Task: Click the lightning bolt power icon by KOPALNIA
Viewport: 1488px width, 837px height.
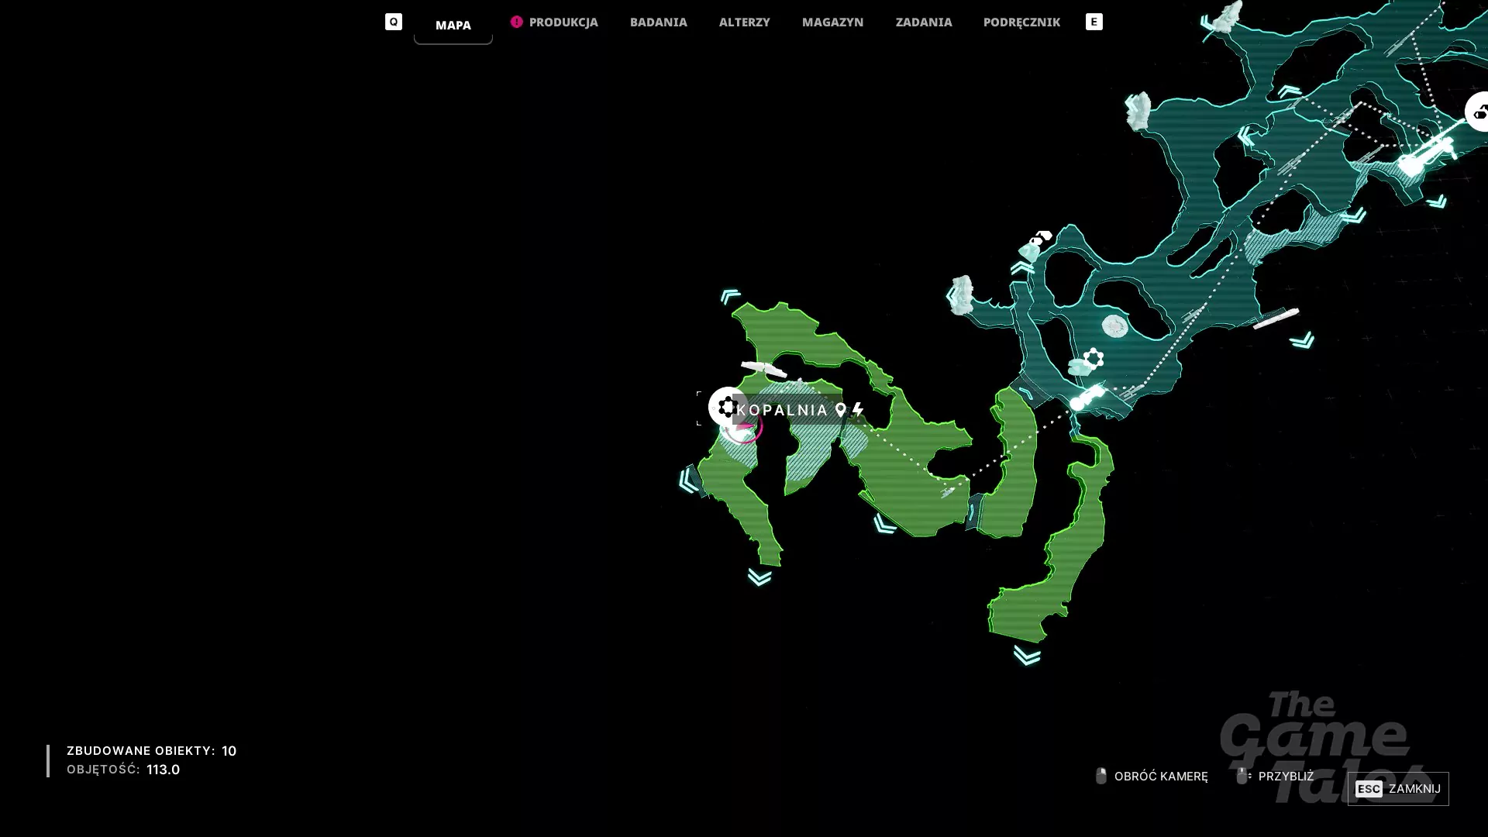Action: (x=858, y=409)
